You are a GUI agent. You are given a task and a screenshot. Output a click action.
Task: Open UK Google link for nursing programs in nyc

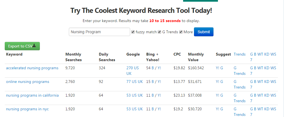pos(140,109)
